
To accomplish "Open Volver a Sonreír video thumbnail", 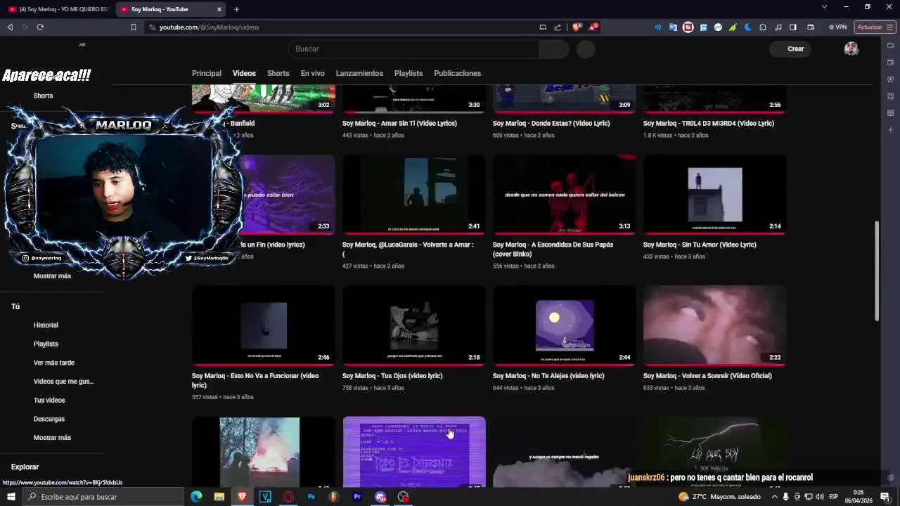I will point(715,325).
